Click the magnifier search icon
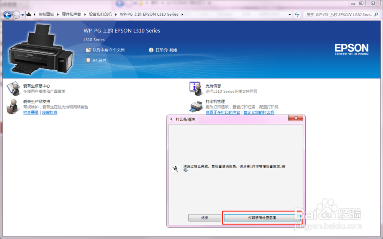 (x=376, y=15)
